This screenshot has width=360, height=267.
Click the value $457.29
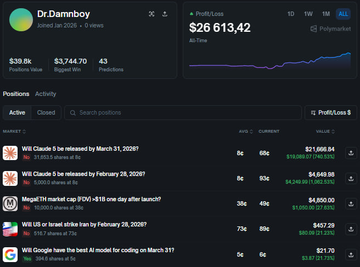(324, 225)
